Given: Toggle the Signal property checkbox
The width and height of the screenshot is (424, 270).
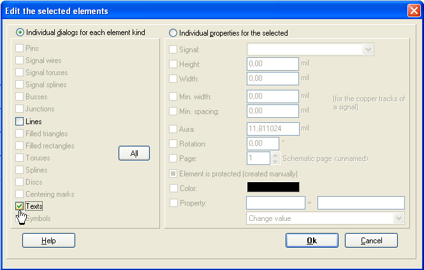Looking at the screenshot, I should coord(173,50).
